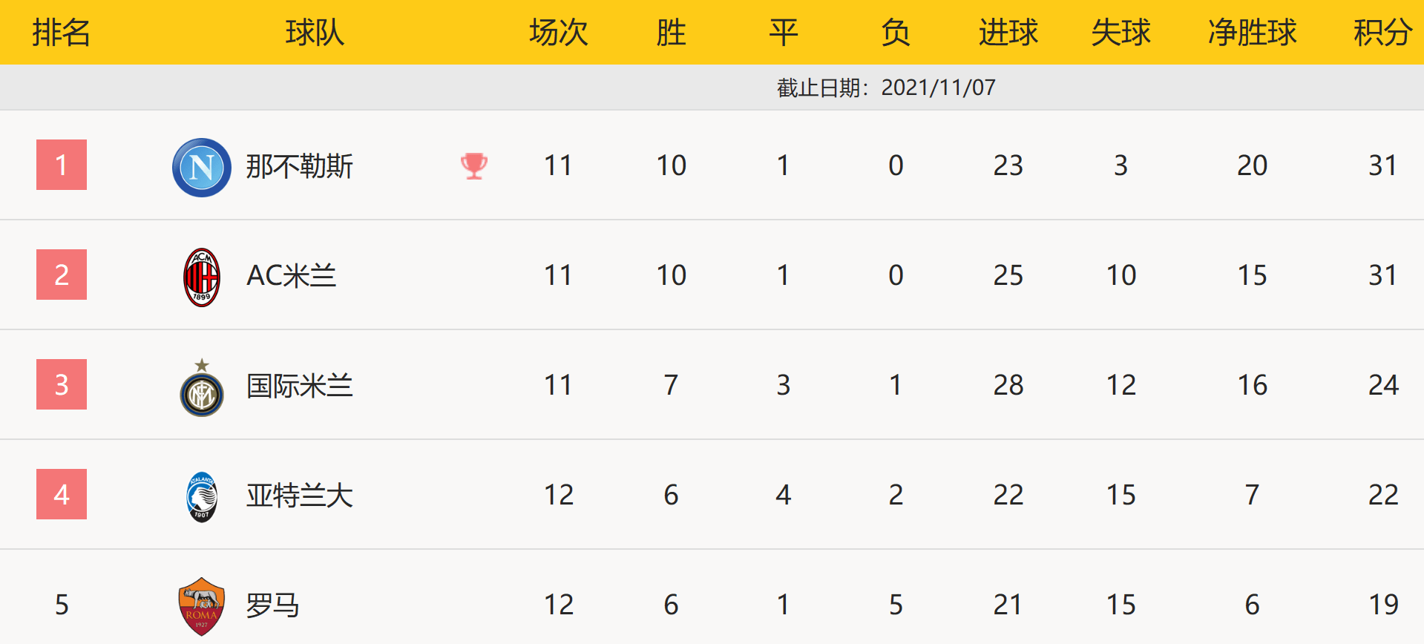Open the 罗马 team name link

[x=273, y=605]
